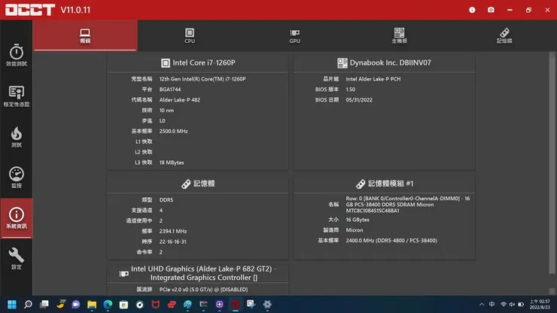
Task: Select the 'Alder Lake-P 482' codename value
Action: pos(179,100)
